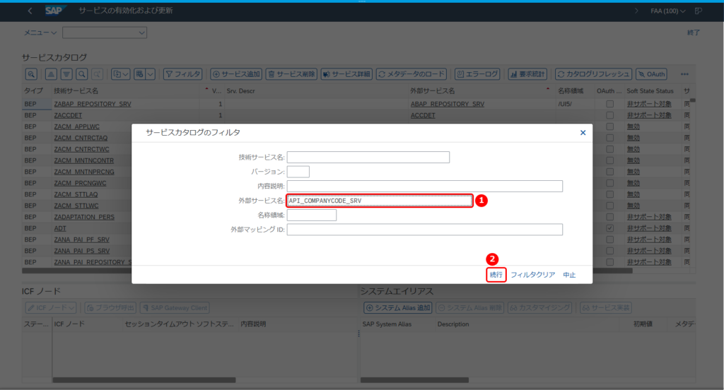The image size is (724, 390).
Task: Uncheck the OAuth checkbox for ADT row
Action: click(x=610, y=228)
